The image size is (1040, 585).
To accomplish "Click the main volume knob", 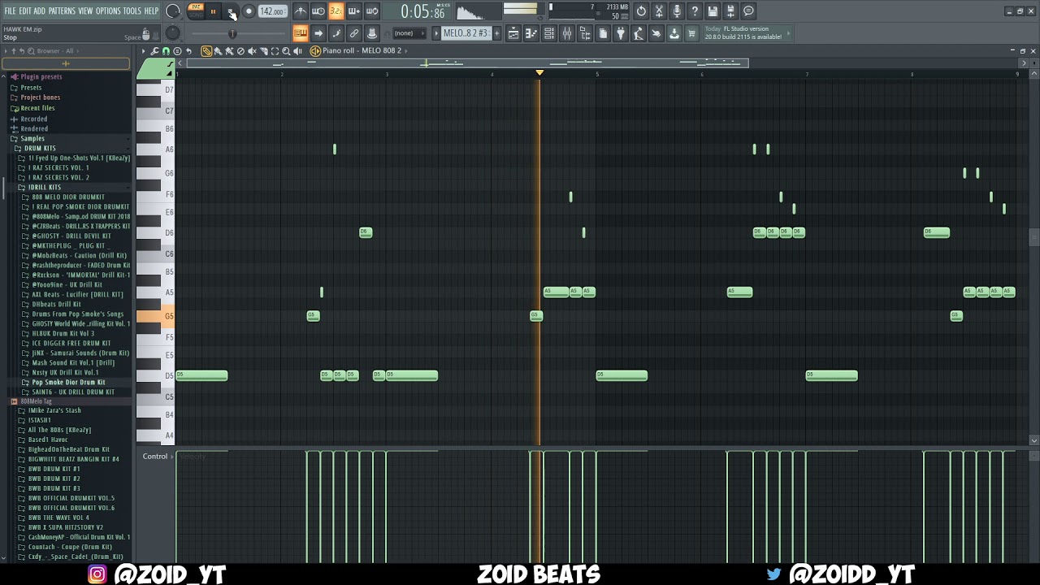I will pos(173,11).
